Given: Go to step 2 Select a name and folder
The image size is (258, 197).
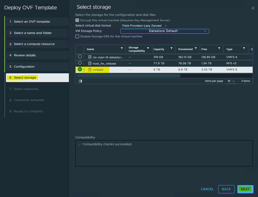Looking at the screenshot, I should pyautogui.click(x=37, y=33).
